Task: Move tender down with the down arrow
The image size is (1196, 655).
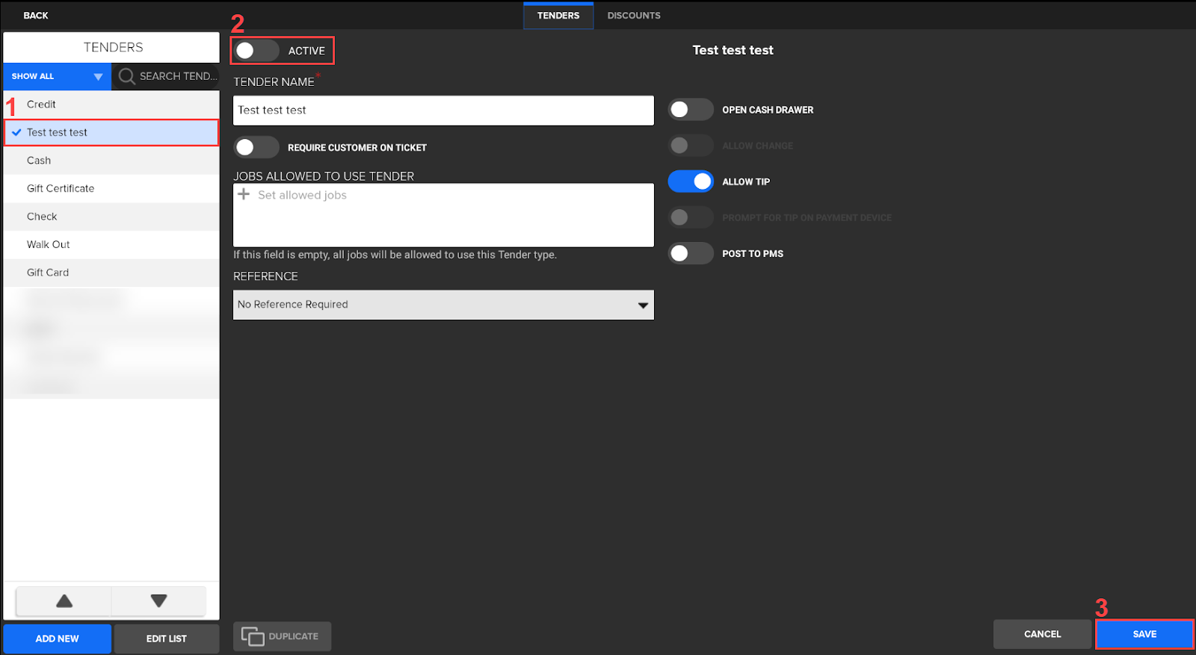Action: (x=158, y=601)
